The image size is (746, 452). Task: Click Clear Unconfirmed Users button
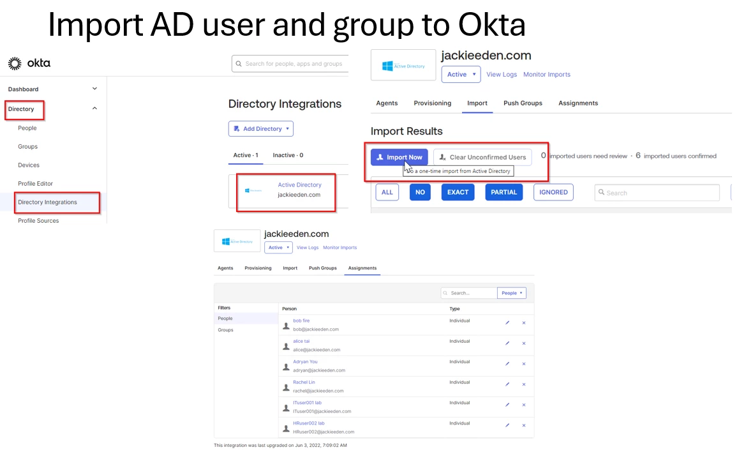482,157
